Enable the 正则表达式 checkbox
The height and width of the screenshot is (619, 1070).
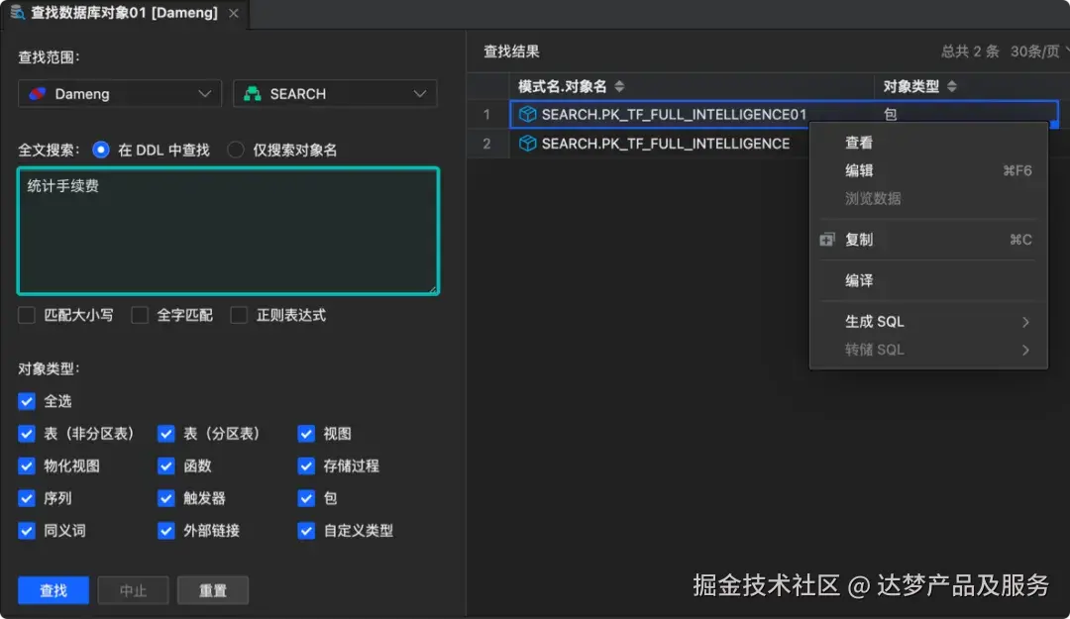point(239,315)
